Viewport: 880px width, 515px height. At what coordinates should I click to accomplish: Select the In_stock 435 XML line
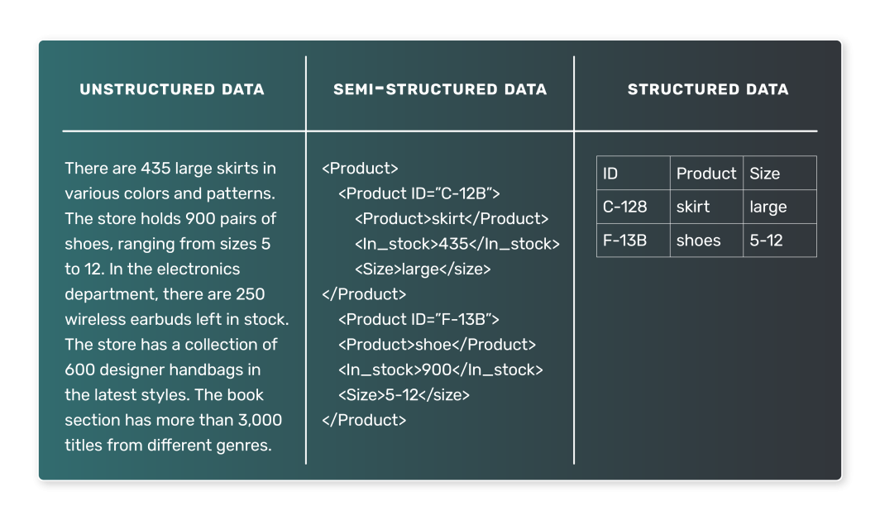point(457,244)
